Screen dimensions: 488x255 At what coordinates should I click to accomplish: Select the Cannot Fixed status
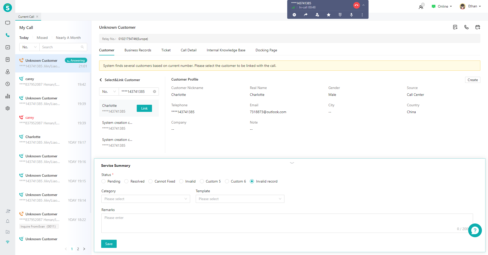[150, 181]
